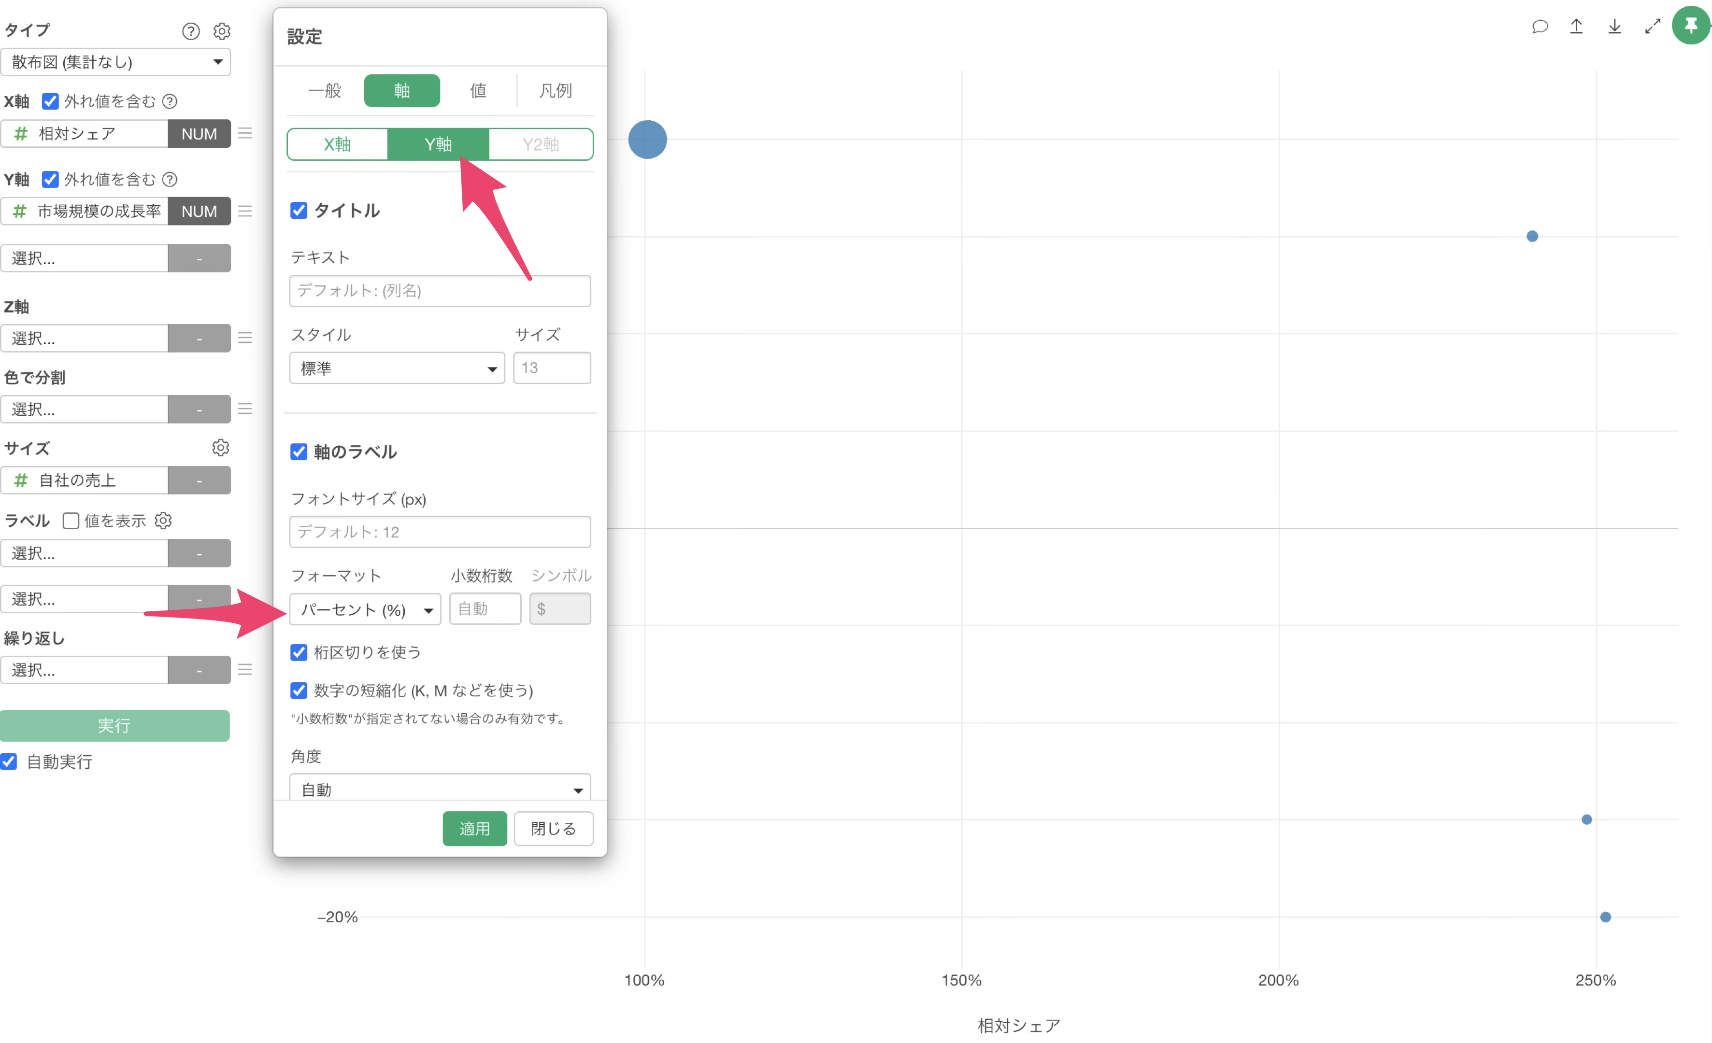Image resolution: width=1712 pixels, height=1043 pixels.
Task: Open the スタイル 標準 dropdown
Action: (397, 368)
